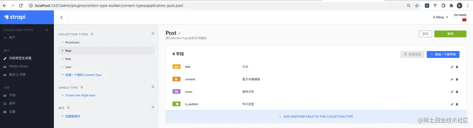
Task: Collapse the panel with the back chevron
Action: 61,18
